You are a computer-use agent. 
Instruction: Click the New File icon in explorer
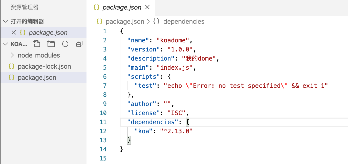[x=37, y=44]
